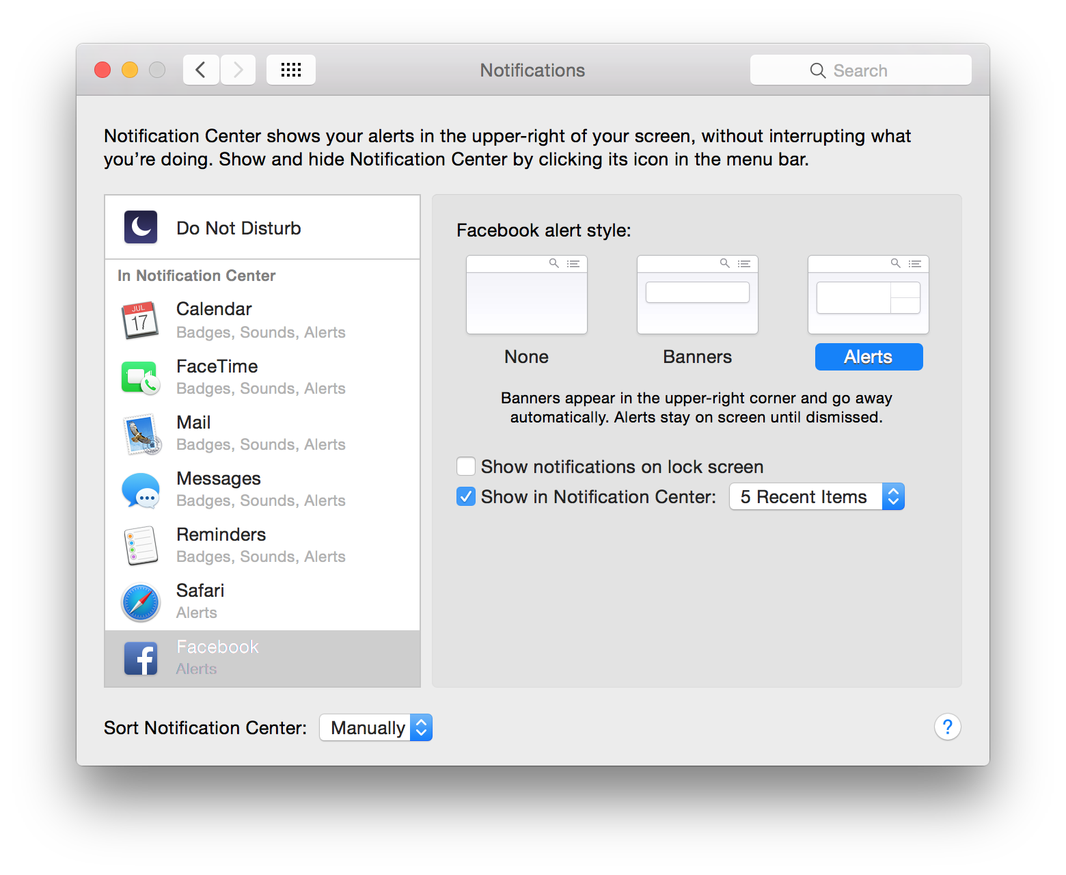This screenshot has width=1066, height=875.
Task: Click the Do Not Disturb moon icon
Action: click(141, 227)
